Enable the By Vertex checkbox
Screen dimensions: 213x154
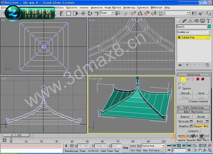coord(180,84)
